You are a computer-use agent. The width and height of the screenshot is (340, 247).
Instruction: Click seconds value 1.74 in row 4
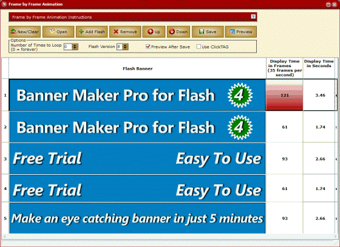click(320, 189)
